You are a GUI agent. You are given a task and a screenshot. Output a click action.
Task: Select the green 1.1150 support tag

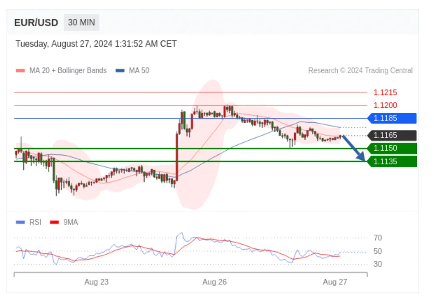(x=392, y=148)
